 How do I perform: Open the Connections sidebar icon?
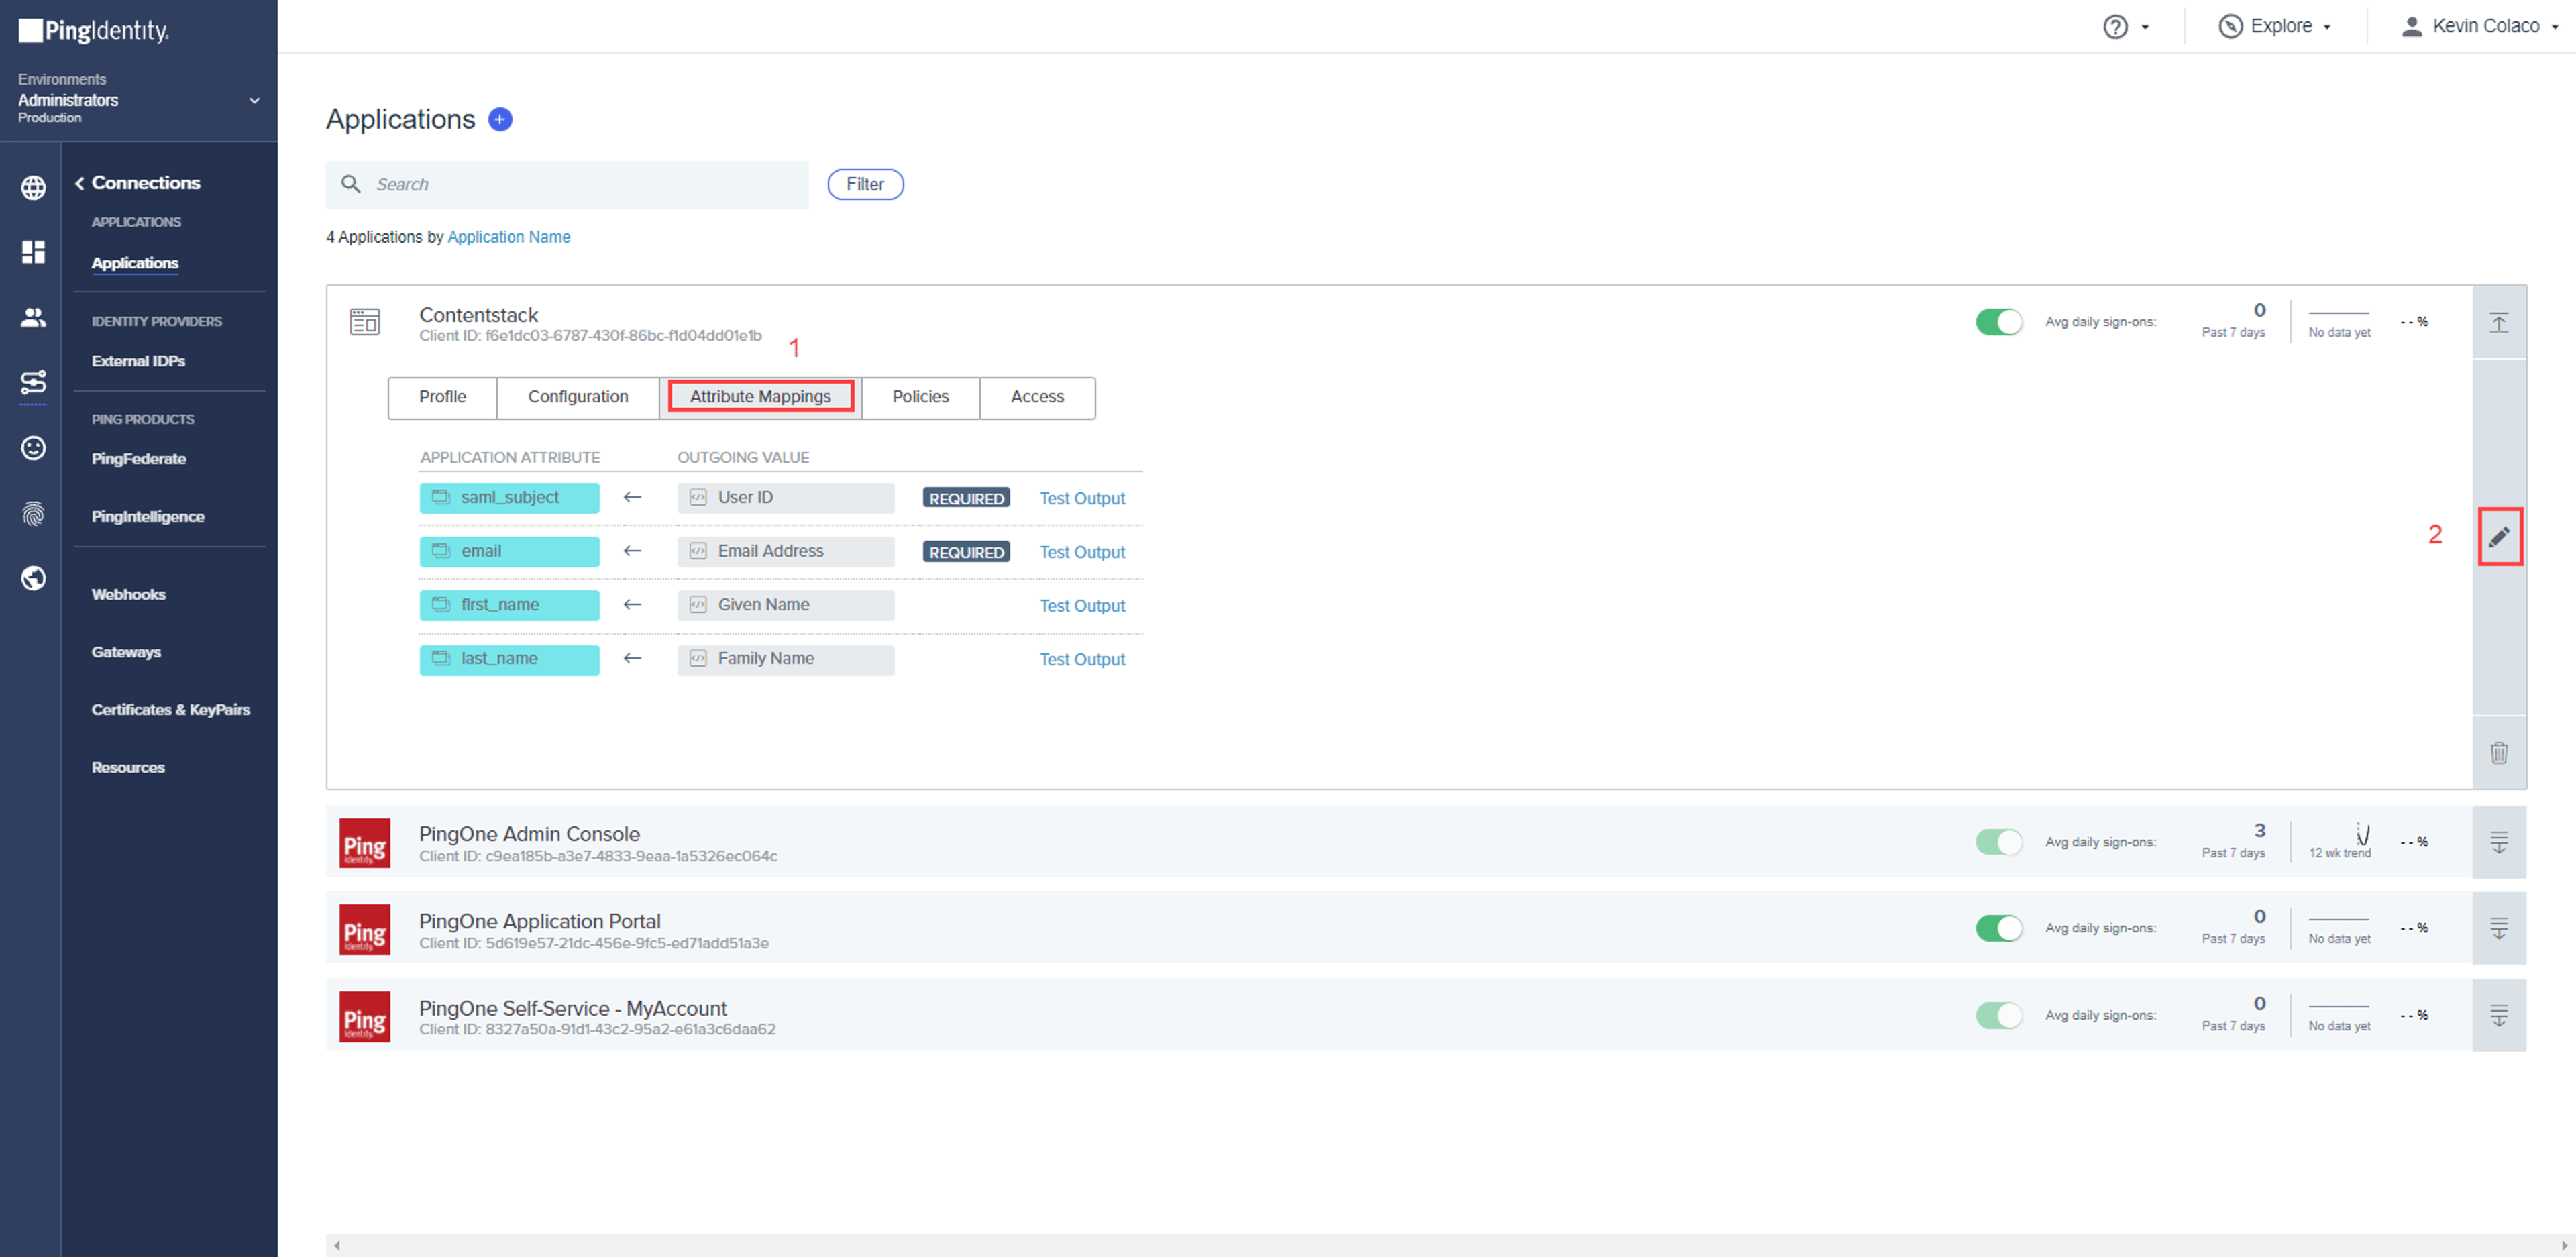coord(33,382)
